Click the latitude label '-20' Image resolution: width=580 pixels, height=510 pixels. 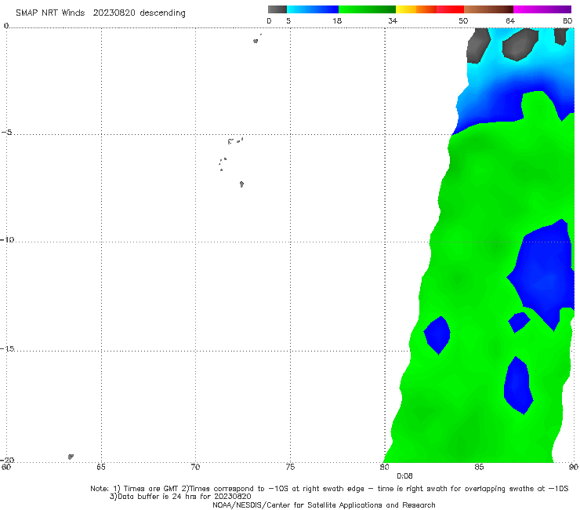point(7,460)
